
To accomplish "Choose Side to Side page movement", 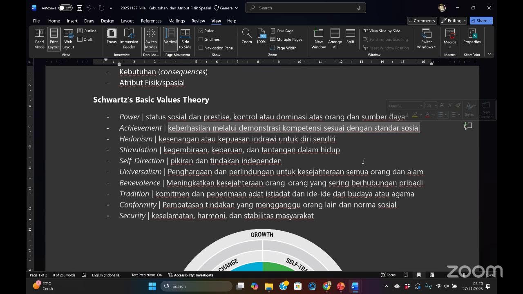I will click(x=185, y=39).
